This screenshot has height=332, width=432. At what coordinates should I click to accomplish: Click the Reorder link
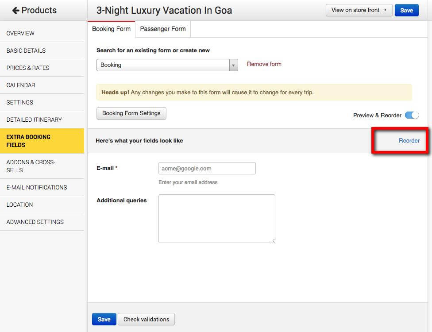(409, 140)
